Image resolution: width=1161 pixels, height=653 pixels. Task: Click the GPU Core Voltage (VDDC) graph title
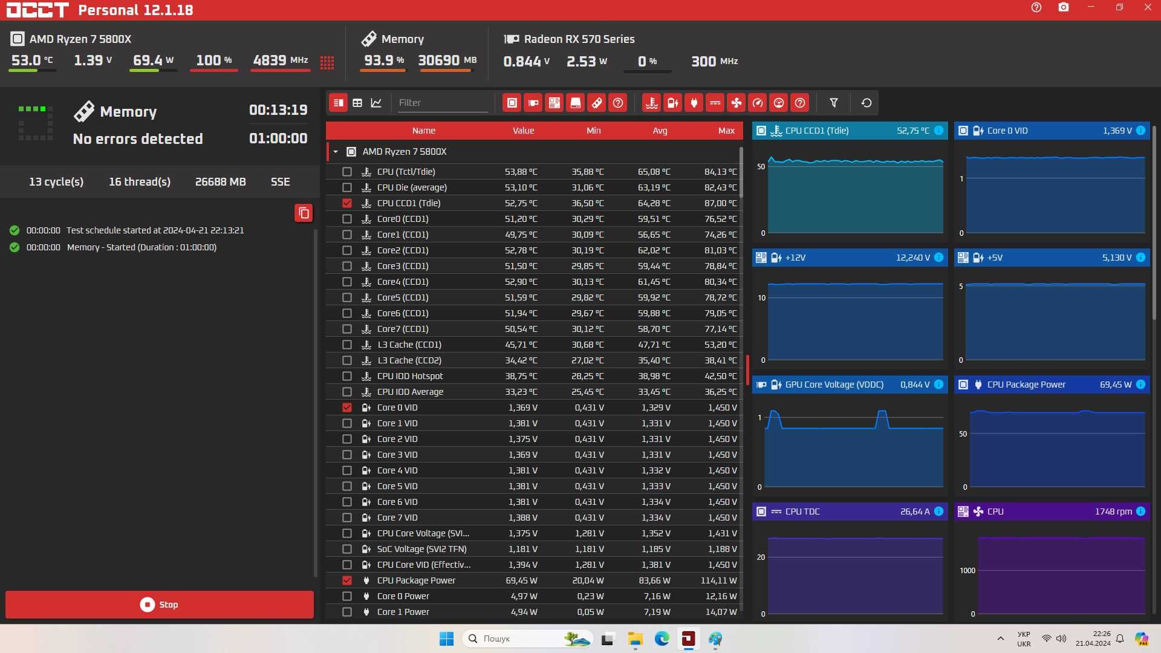[834, 385]
